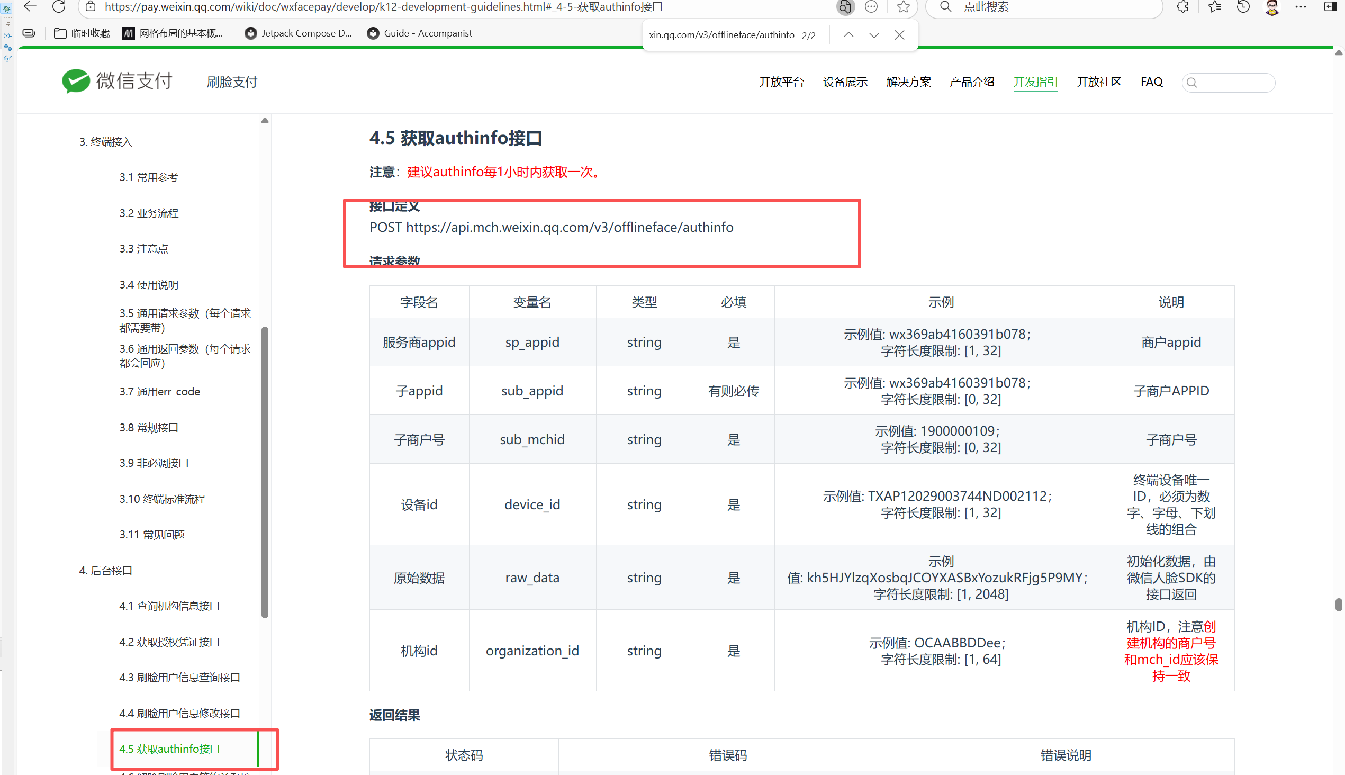Click the find-on-page icon in address bar
The image size is (1345, 775).
844,7
